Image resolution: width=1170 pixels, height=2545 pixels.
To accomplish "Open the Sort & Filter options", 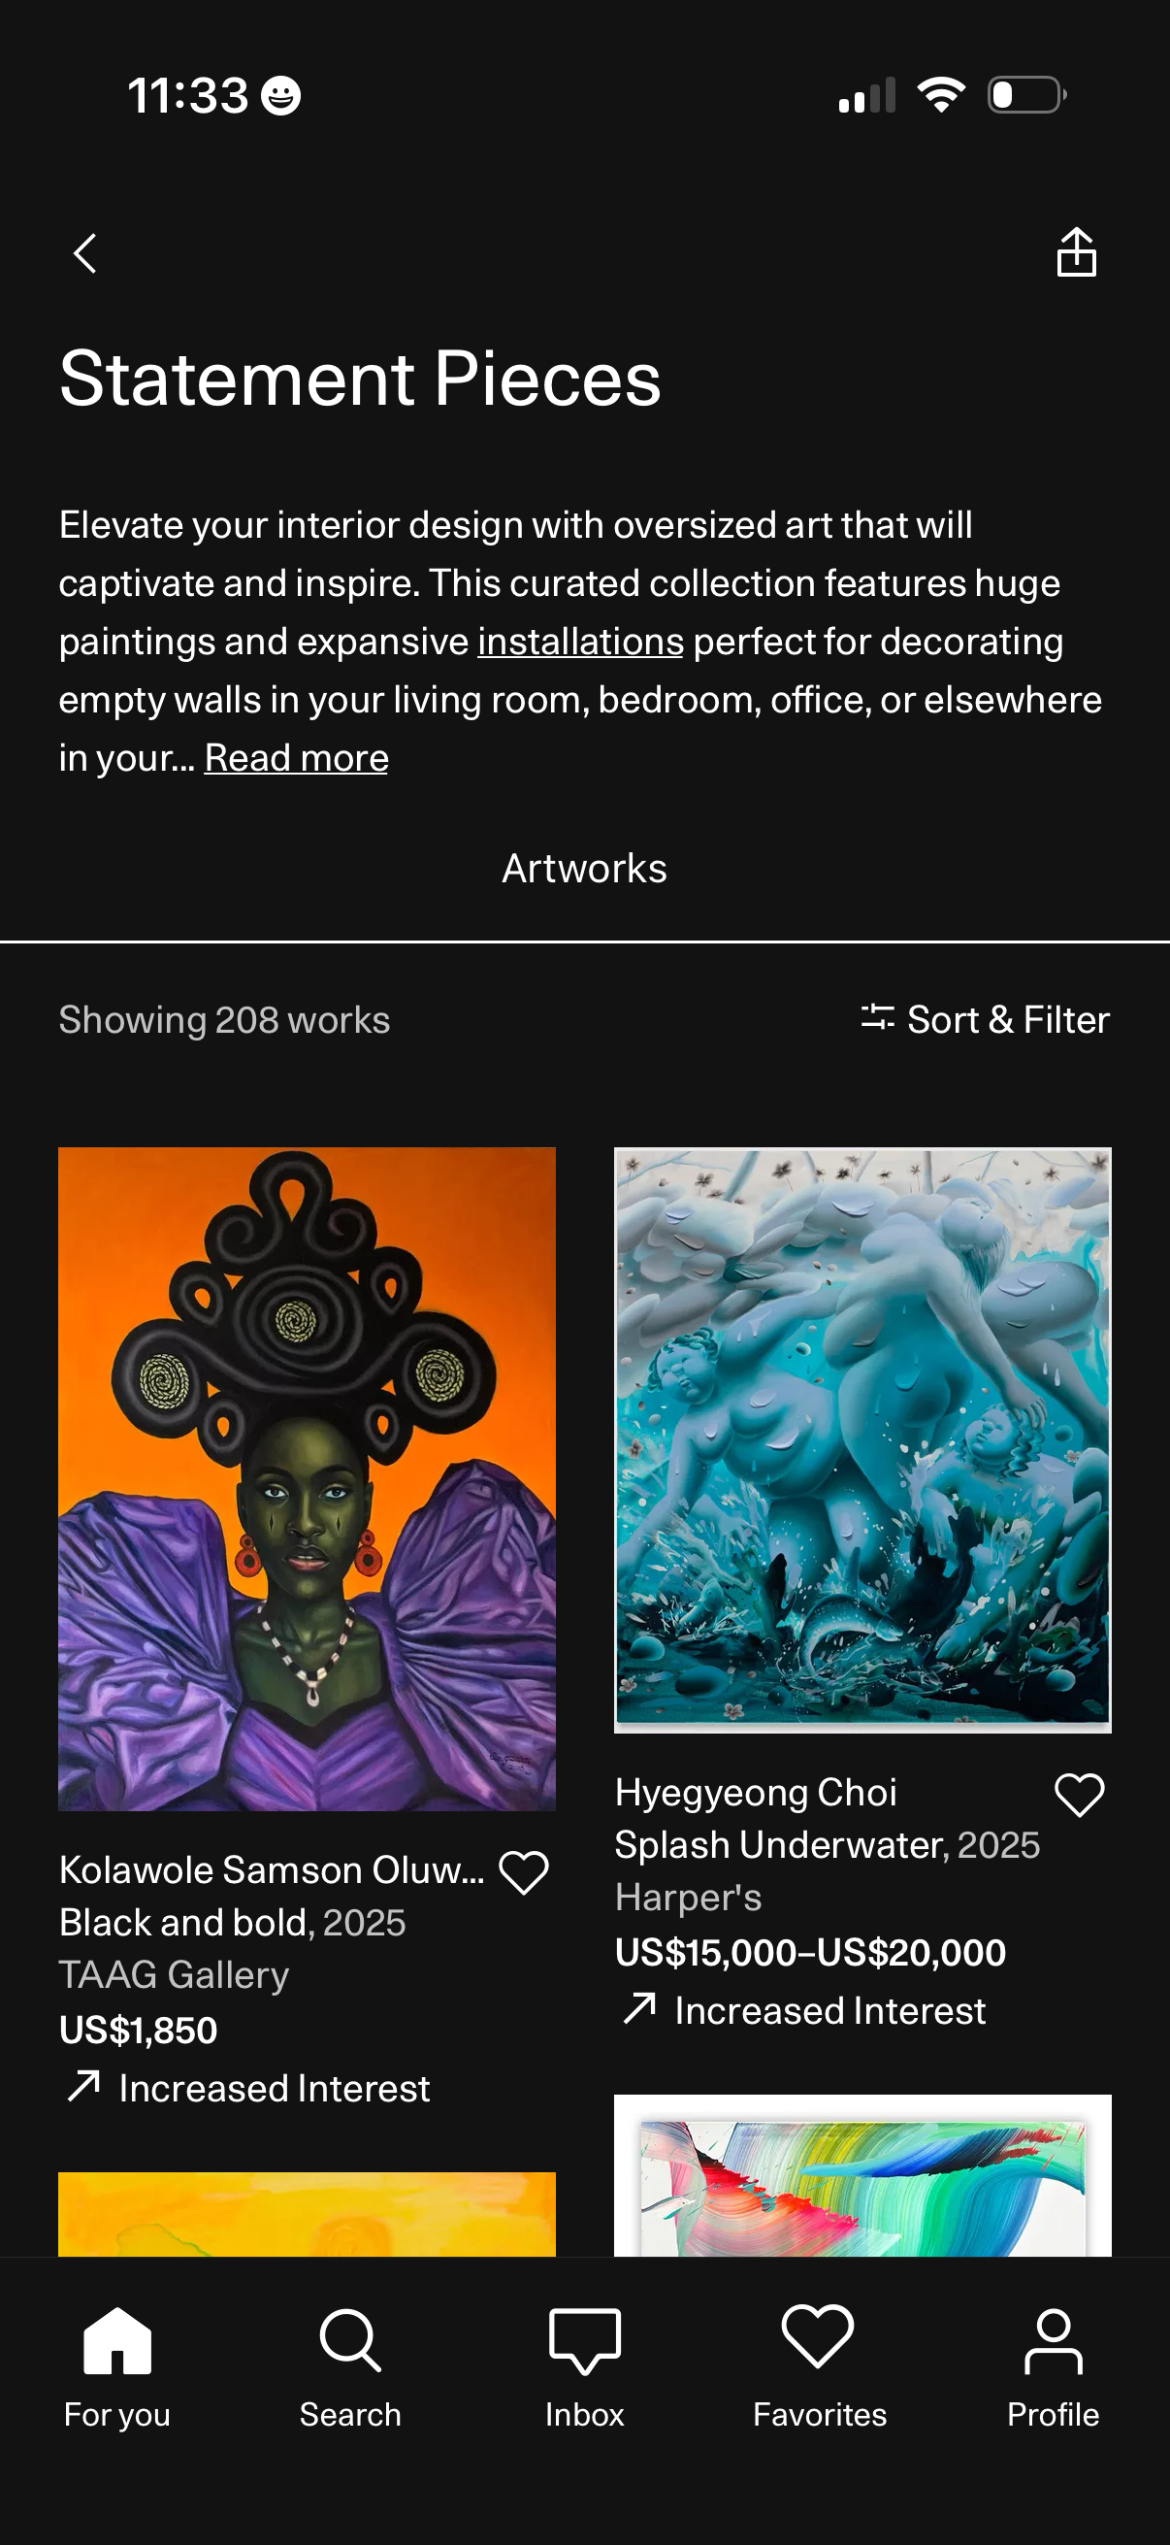I will click(x=986, y=1019).
